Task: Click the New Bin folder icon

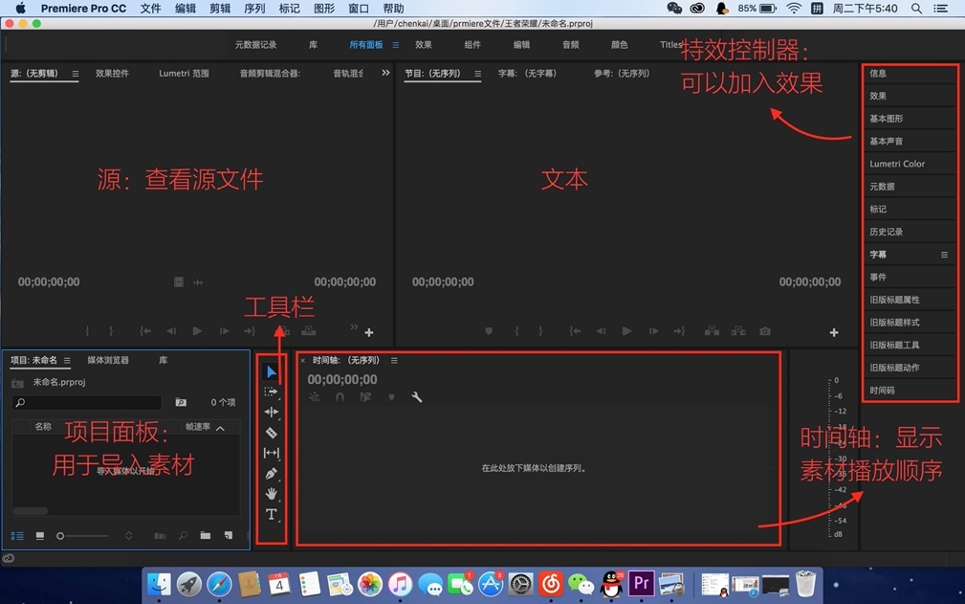Action: [x=206, y=534]
